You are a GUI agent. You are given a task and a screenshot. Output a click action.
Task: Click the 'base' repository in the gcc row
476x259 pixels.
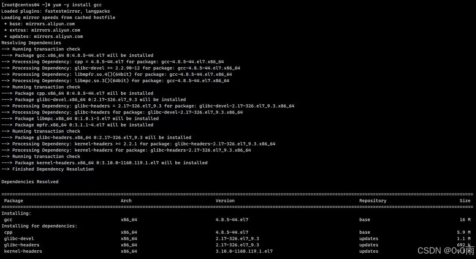(x=365, y=220)
